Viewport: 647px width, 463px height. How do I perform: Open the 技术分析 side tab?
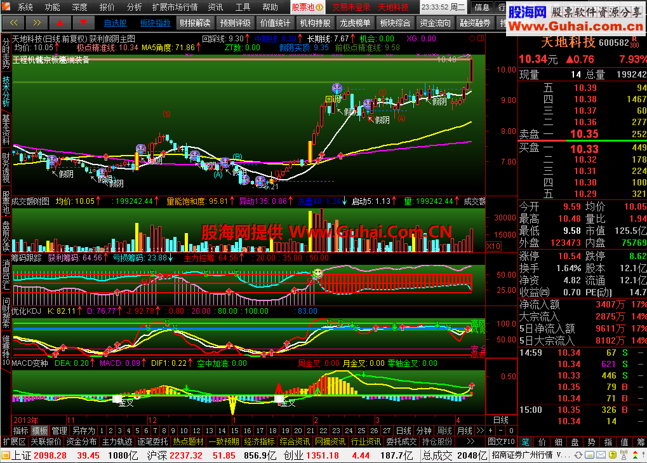tap(6, 91)
